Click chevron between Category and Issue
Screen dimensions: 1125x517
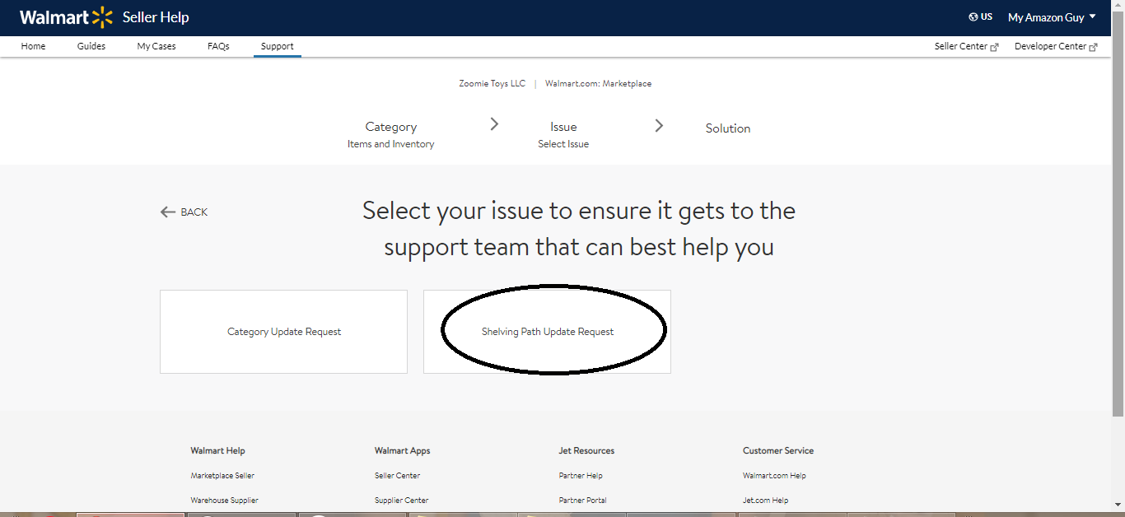[x=494, y=124]
